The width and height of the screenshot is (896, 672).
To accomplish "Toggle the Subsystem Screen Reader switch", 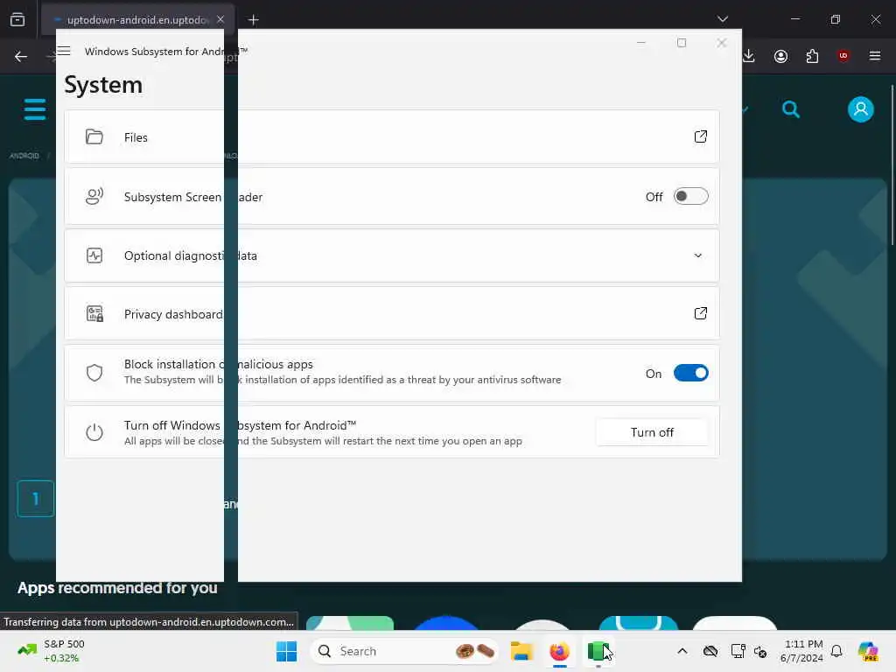I will coord(691,196).
